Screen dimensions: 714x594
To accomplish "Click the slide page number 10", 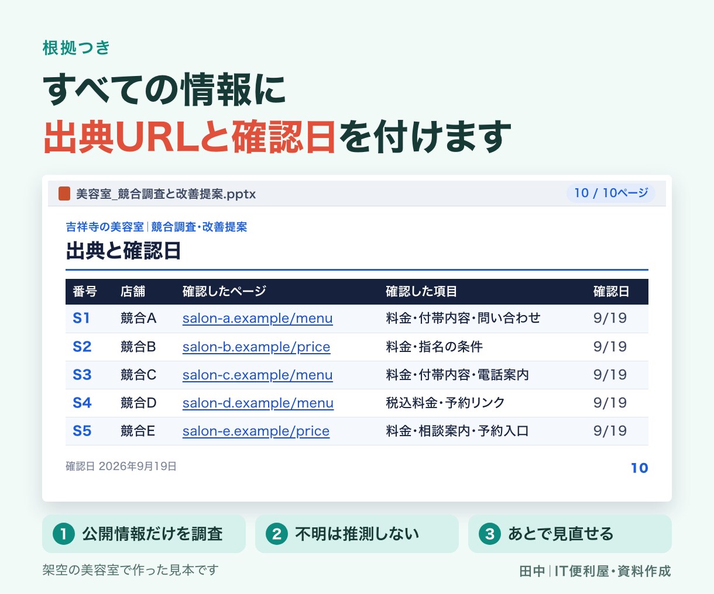I will 639,468.
